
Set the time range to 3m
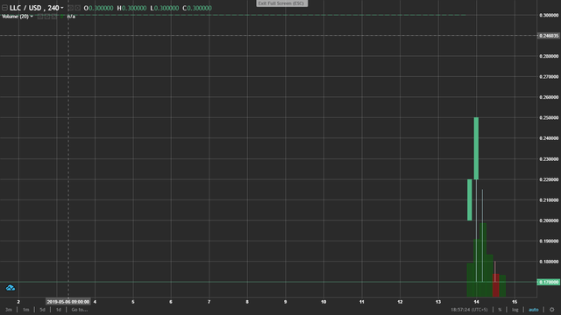point(9,310)
